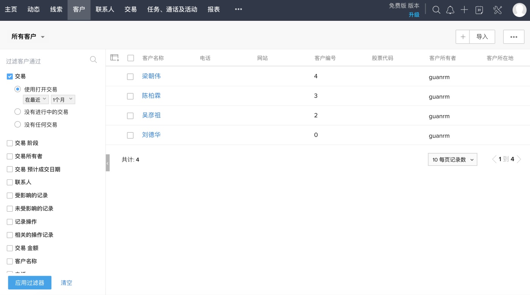Click the 应用过滤器 button

[x=30, y=283]
